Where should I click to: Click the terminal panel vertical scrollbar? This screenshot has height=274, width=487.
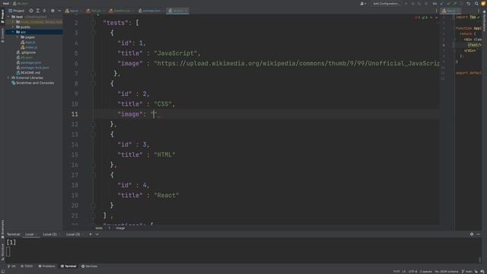[480, 259]
